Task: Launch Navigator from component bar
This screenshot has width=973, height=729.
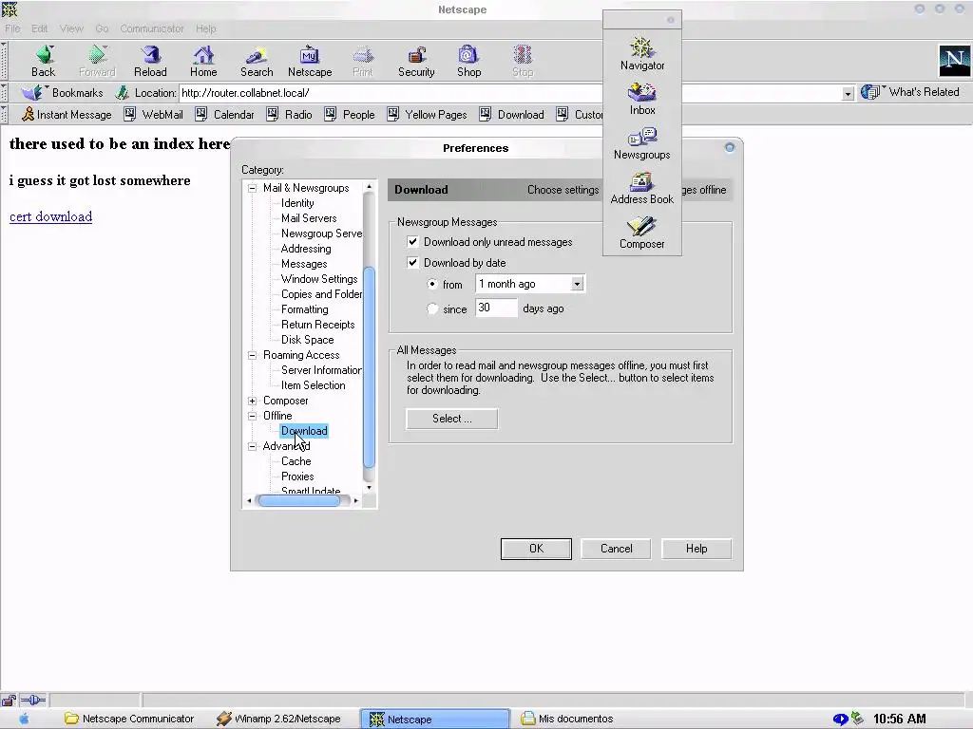Action: point(642,53)
